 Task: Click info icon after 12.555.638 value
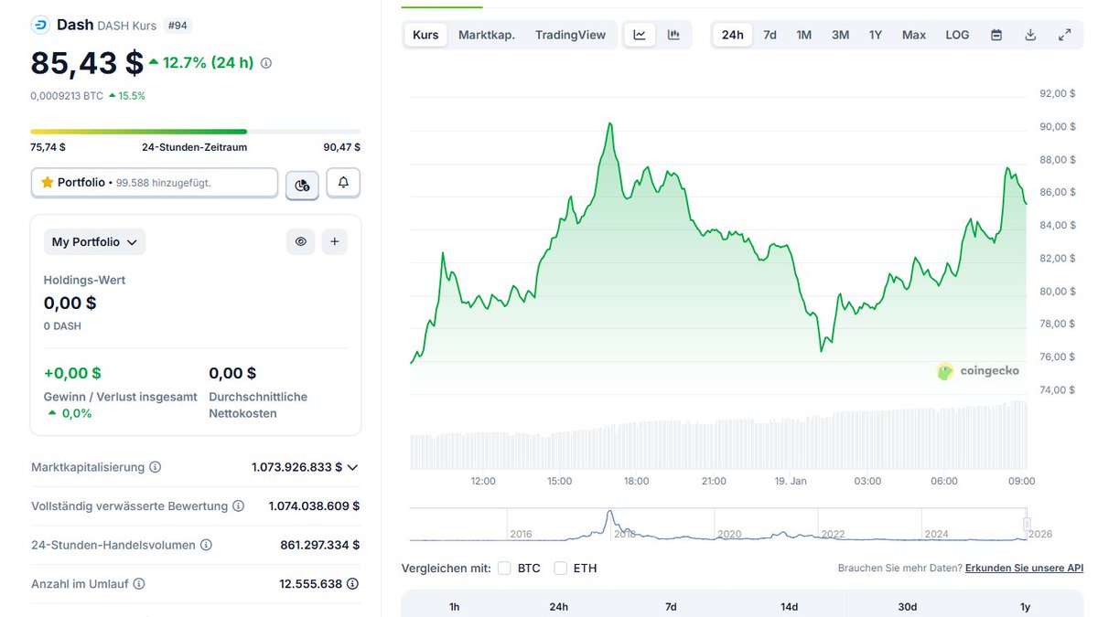point(352,583)
